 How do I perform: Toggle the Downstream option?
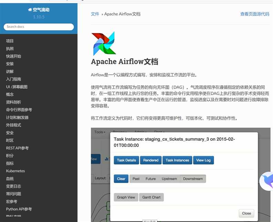coord(193,179)
